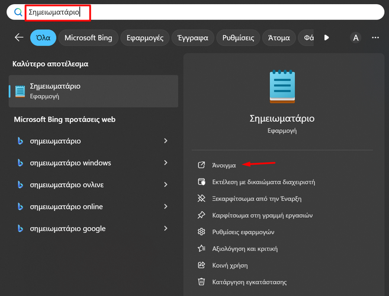Image resolution: width=389 pixels, height=296 pixels.
Task: Click Bing icon next to σημειωματάριο ονλινε
Action: [20, 185]
